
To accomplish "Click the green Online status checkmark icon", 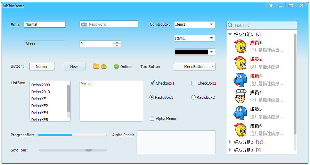I will click(x=116, y=67).
